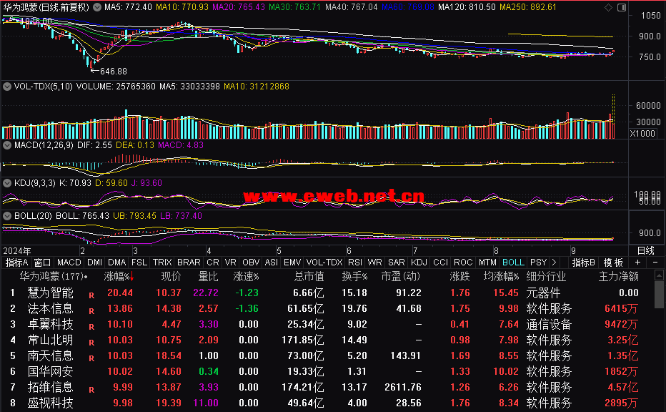The height and width of the screenshot is (412, 666).
Task: Sort the list by 现价 column header
Action: point(172,277)
